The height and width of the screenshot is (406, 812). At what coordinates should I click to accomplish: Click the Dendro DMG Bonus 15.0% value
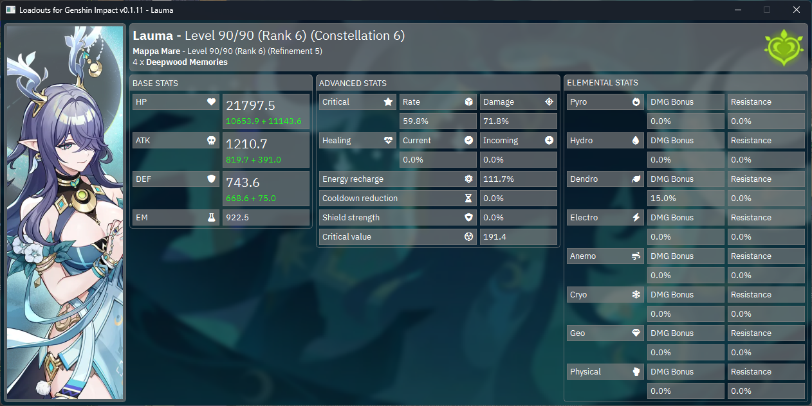pos(685,199)
